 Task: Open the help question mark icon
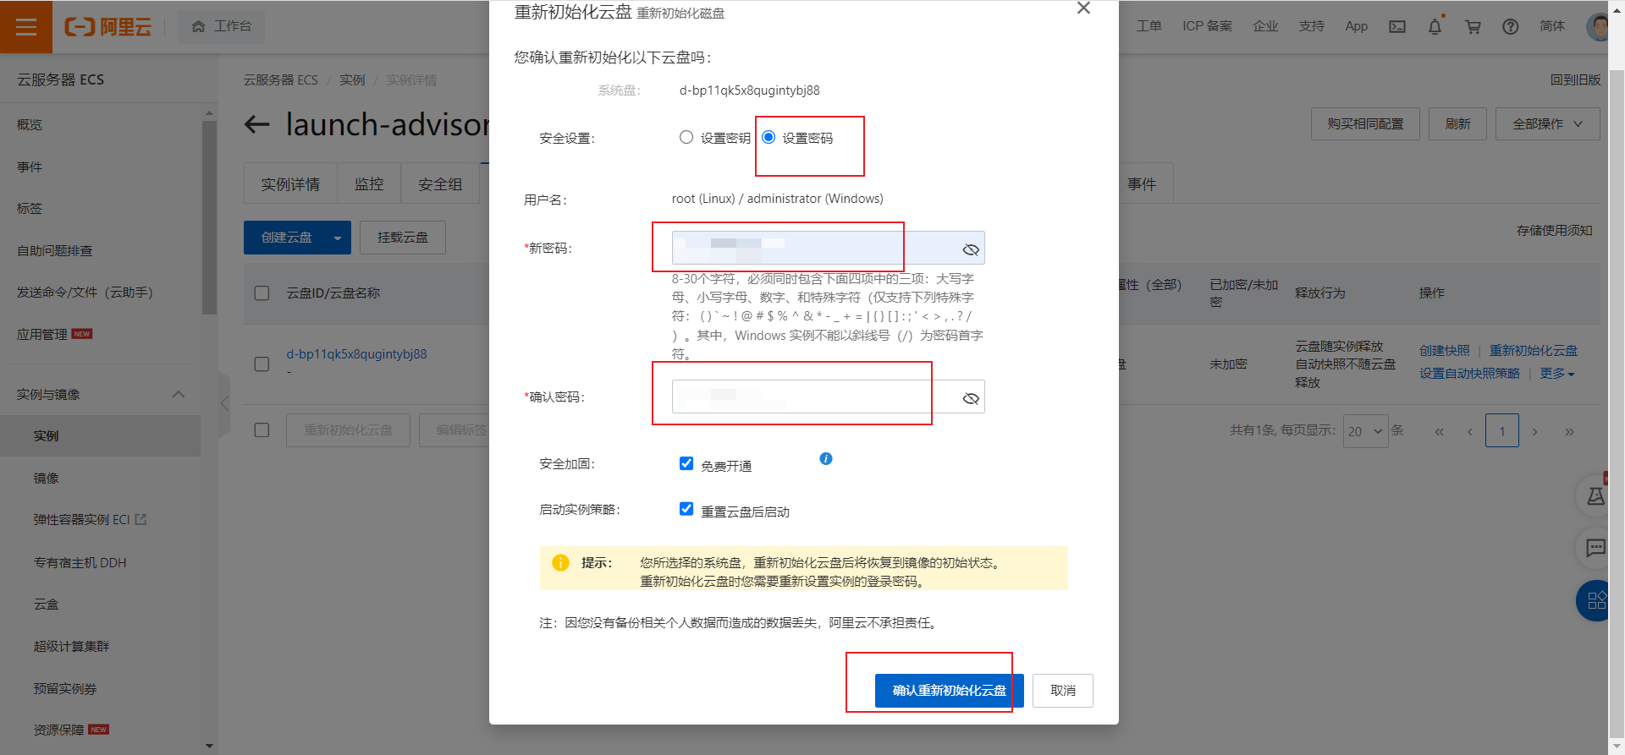point(1511,26)
